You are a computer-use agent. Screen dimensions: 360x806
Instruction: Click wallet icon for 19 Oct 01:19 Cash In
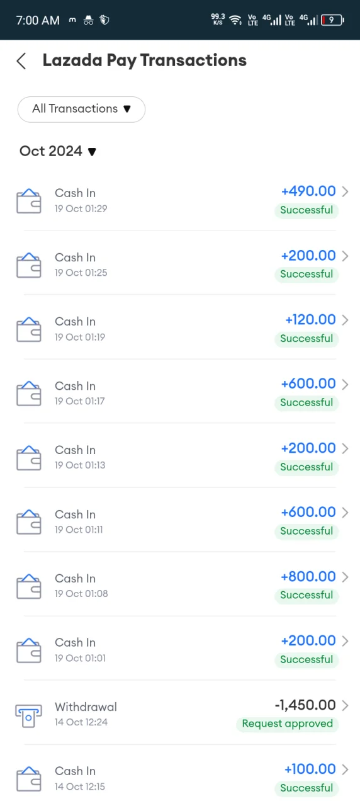[x=28, y=329]
